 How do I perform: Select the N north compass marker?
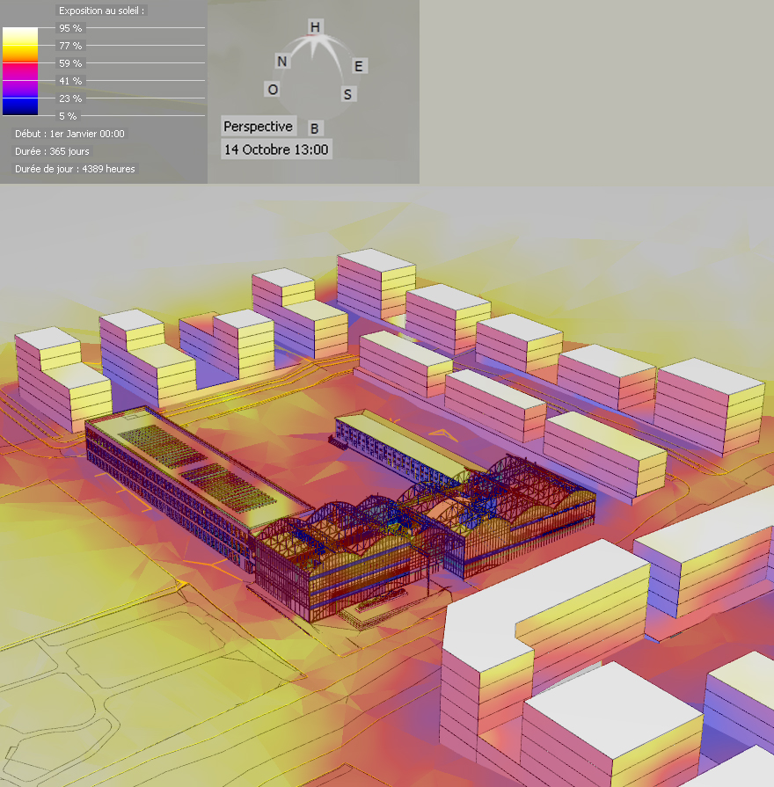click(281, 61)
